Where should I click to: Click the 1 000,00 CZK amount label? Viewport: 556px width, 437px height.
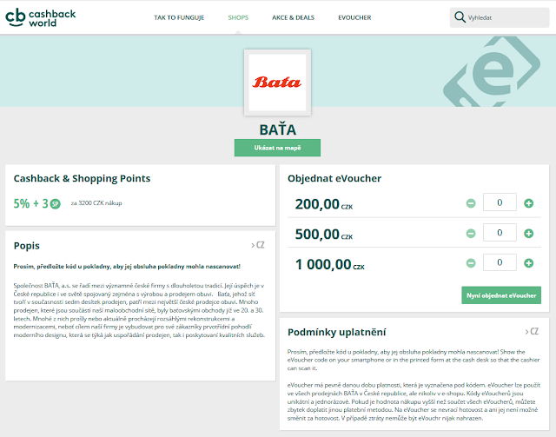(x=330, y=265)
